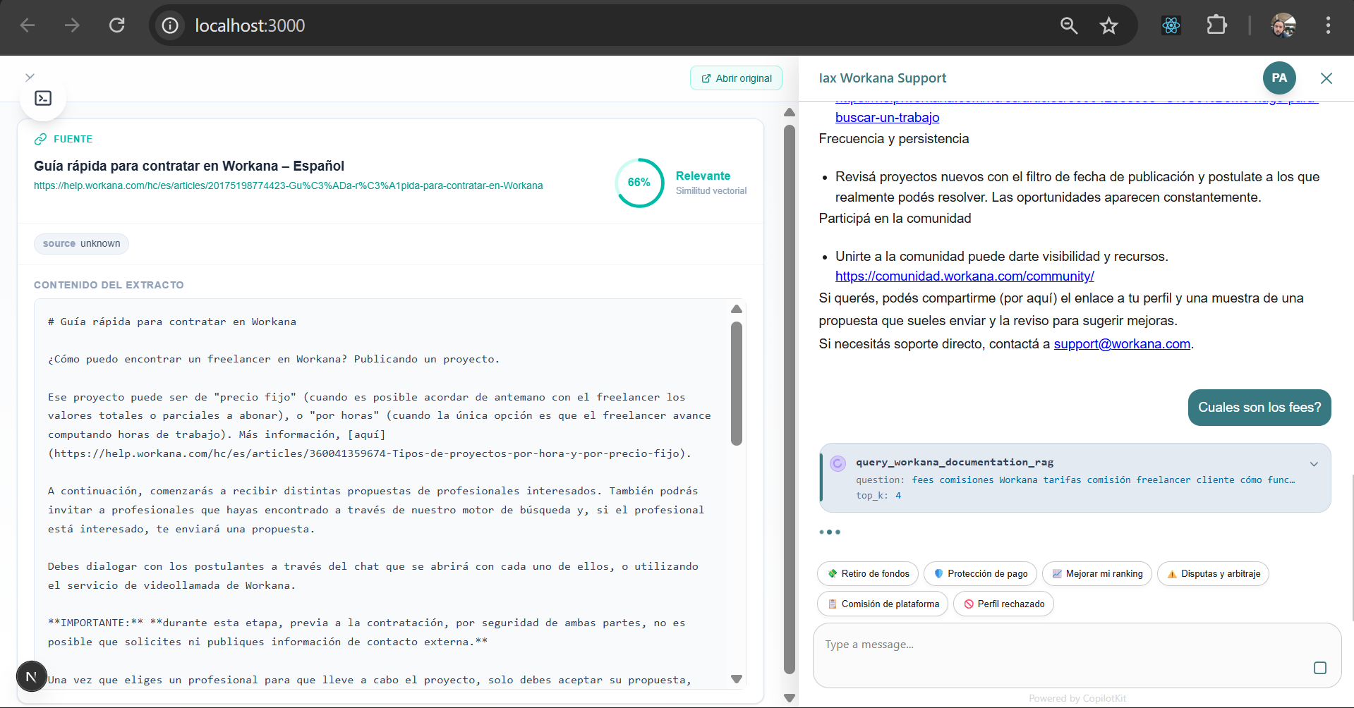
Task: Click the 'Guía rápida para contratar' title
Action: [189, 166]
